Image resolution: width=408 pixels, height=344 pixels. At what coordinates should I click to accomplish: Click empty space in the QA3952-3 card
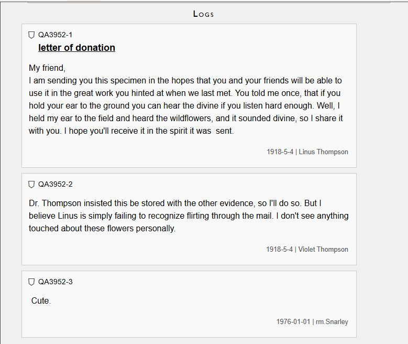[x=199, y=304]
